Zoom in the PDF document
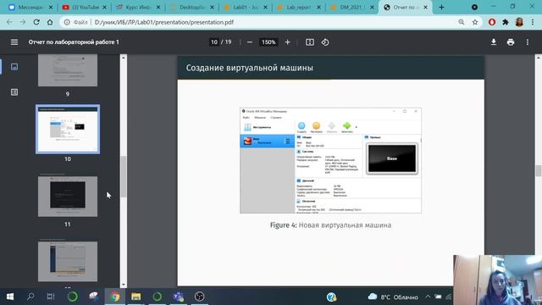Screen dimensions: 542x305 (288, 42)
